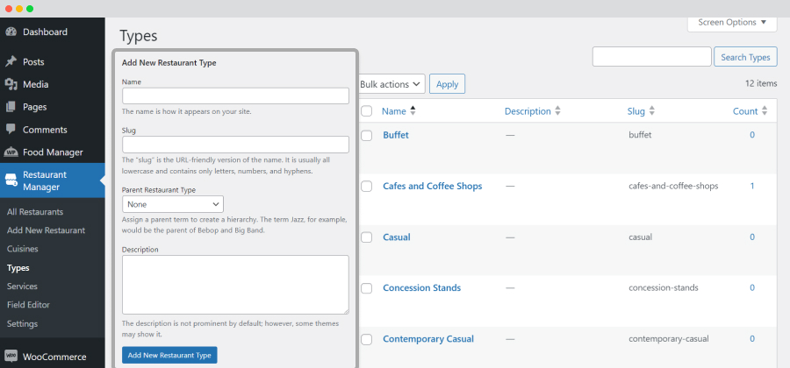The image size is (790, 368).
Task: Click the Restaurant Manager store icon
Action: [x=11, y=180]
